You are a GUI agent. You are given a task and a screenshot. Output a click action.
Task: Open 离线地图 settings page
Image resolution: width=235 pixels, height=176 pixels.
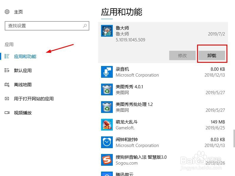[23, 84]
